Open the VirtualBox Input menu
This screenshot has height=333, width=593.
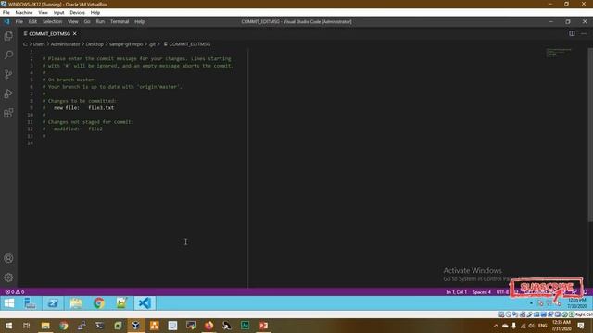58,12
